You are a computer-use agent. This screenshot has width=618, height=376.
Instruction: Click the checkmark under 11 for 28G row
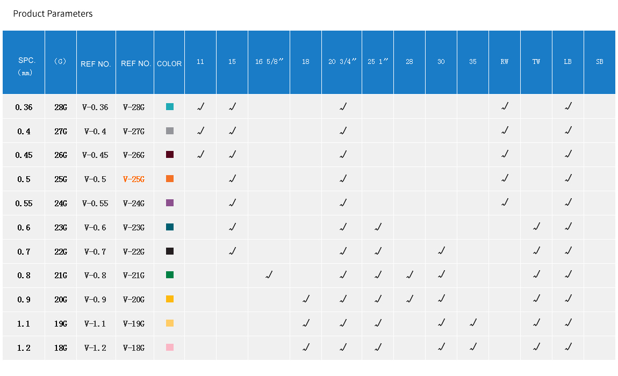(x=200, y=107)
